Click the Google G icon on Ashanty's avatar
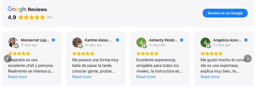Viewport: 256px width, 91px height. coord(145,46)
